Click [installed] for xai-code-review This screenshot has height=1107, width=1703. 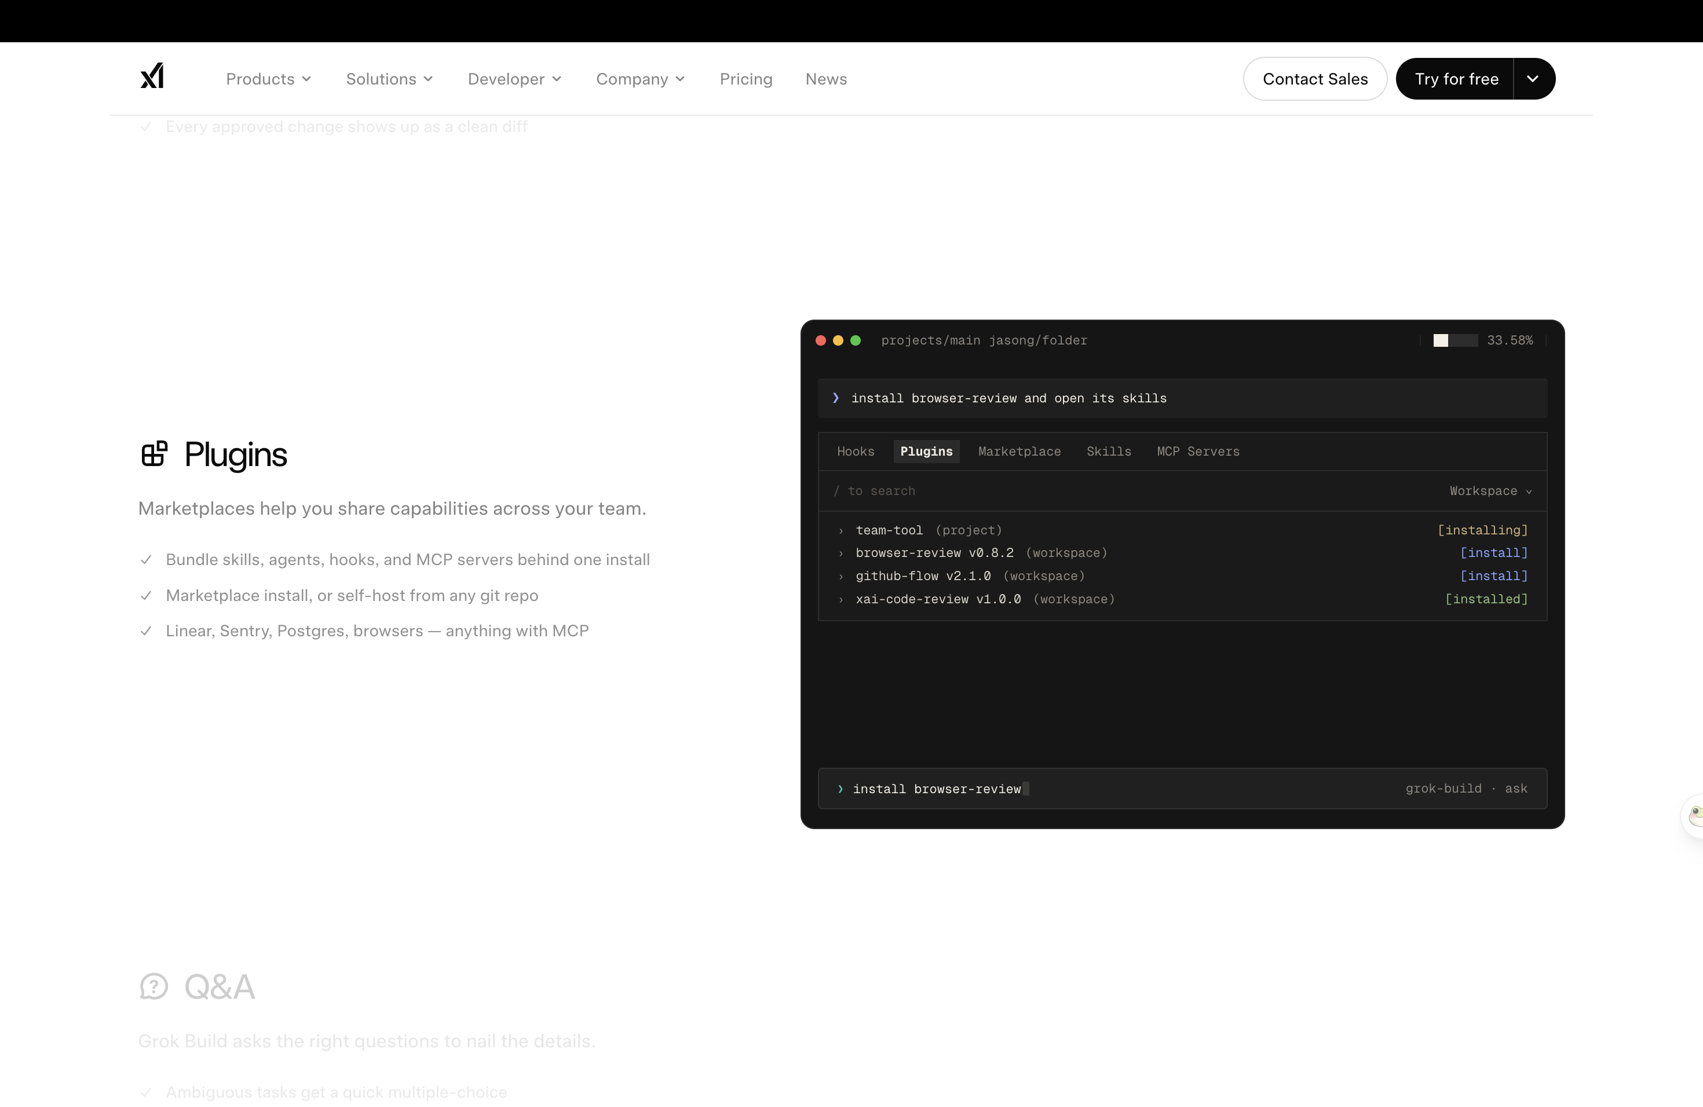[1486, 599]
